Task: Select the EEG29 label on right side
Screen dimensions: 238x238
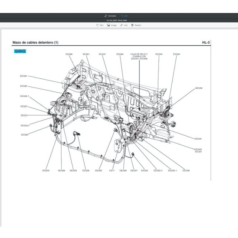Action: pyautogui.click(x=198, y=139)
